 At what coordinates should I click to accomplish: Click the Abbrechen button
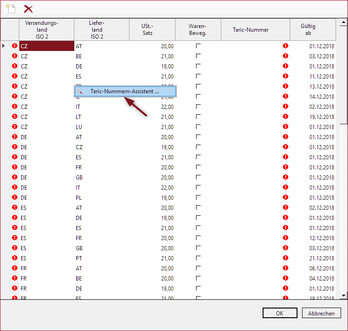pos(321,314)
